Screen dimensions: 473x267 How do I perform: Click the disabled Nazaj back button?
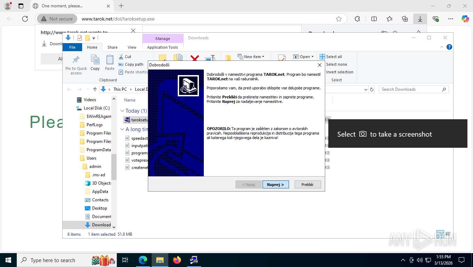click(248, 185)
